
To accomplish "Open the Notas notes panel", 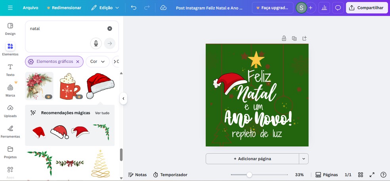I will pyautogui.click(x=137, y=175).
